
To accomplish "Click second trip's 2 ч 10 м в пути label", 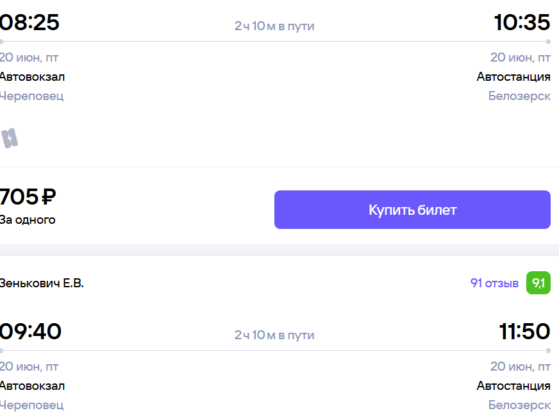I will click(274, 335).
